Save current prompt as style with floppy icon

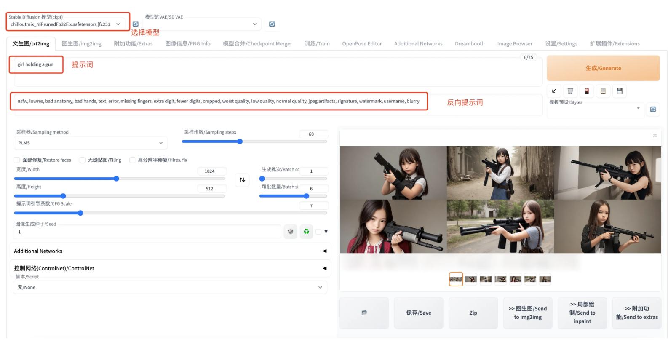coord(620,91)
